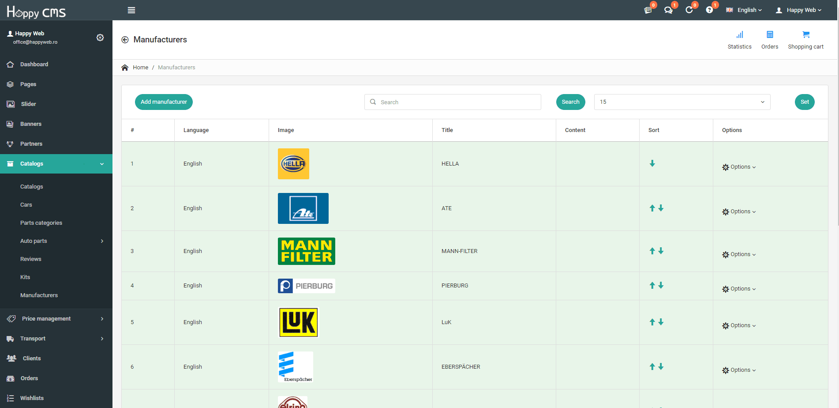Open the LuK logo thumbnail

click(299, 322)
